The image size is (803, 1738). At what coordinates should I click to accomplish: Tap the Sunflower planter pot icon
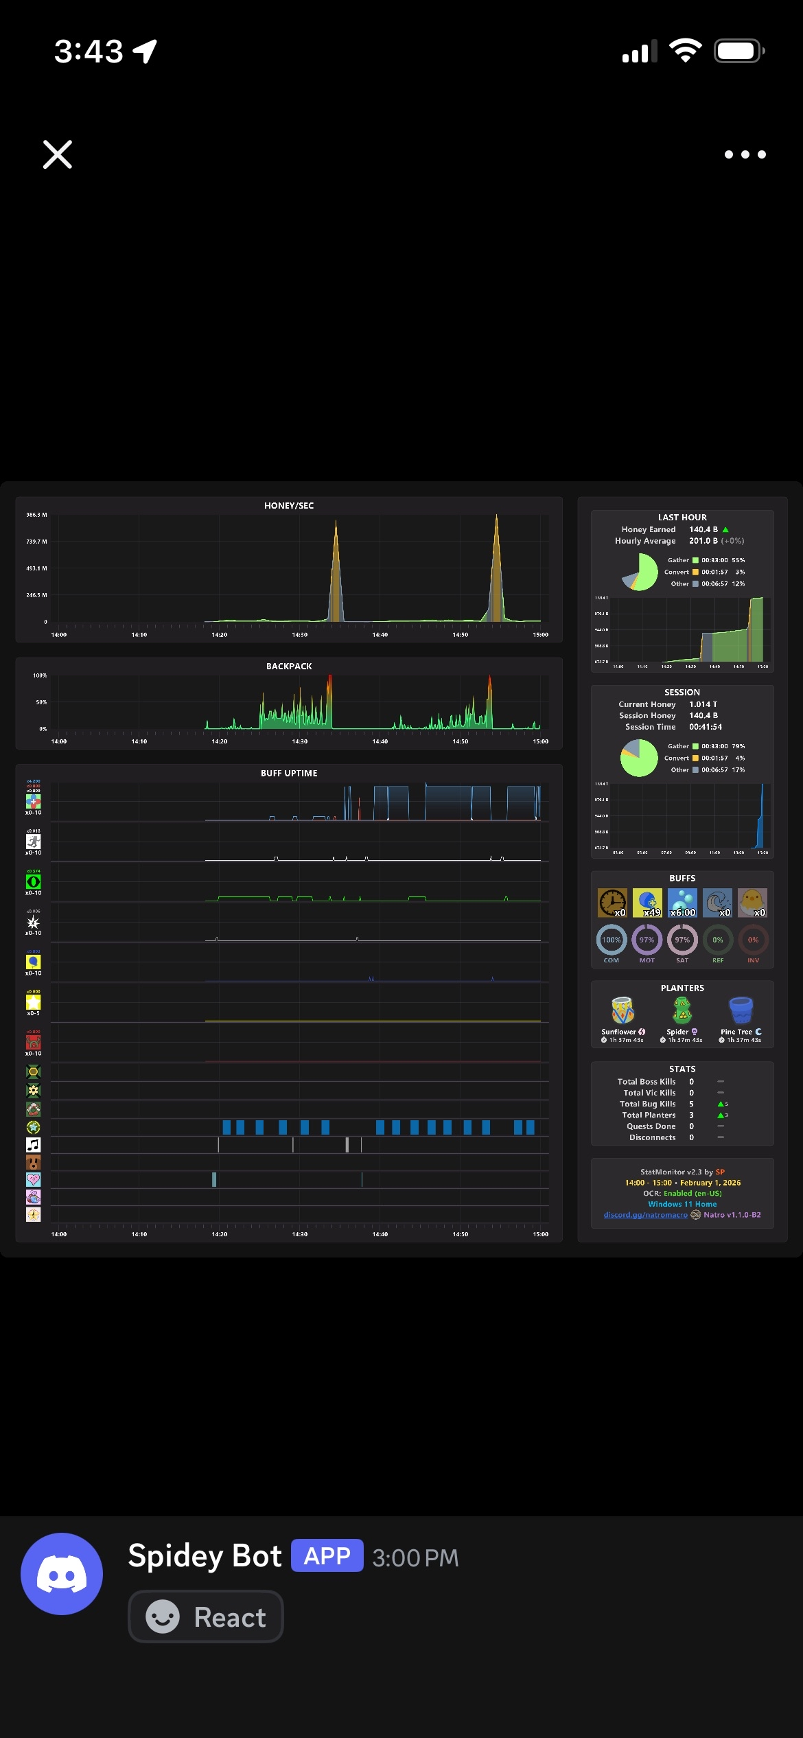click(x=622, y=1010)
